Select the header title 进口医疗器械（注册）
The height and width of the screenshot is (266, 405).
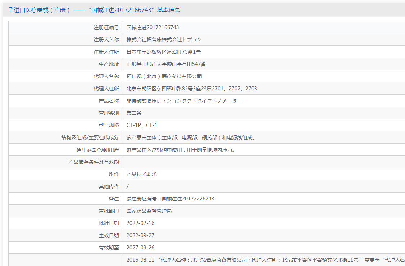(x=42, y=10)
